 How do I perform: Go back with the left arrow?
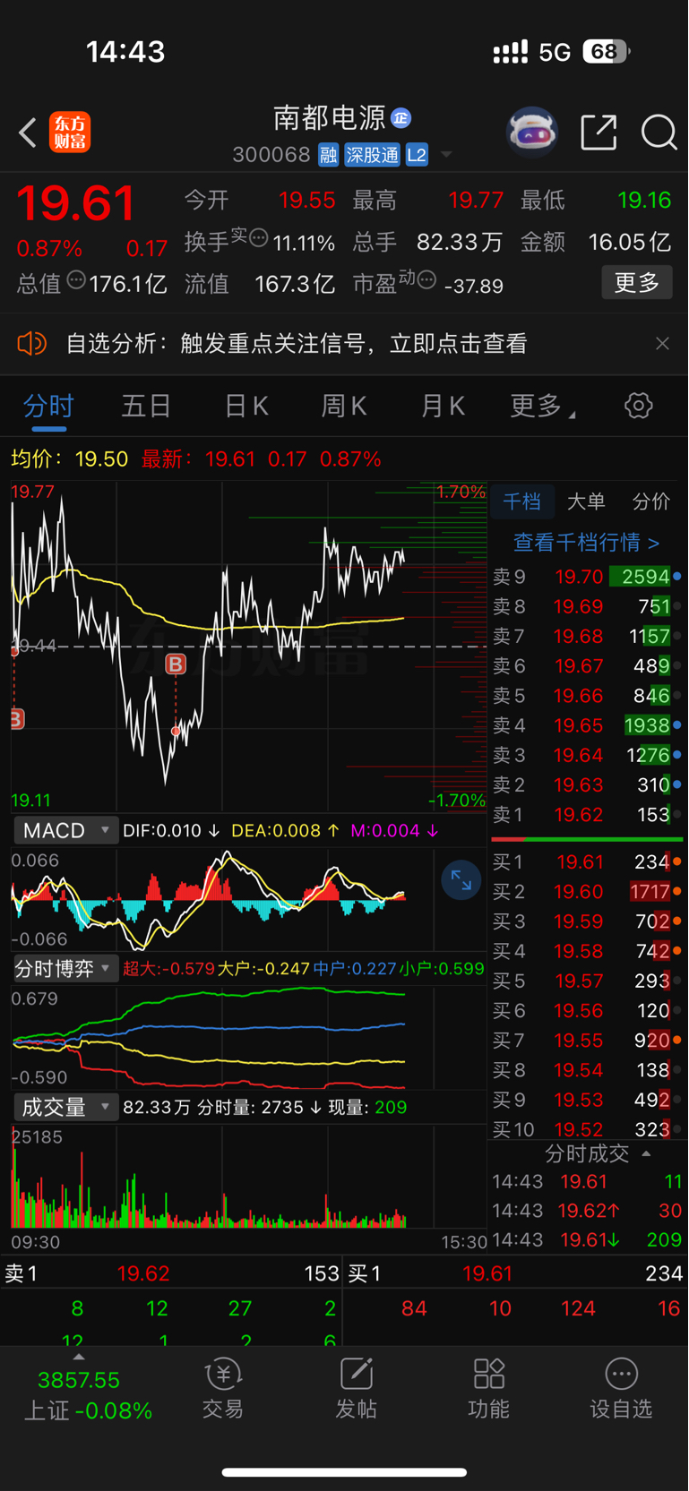[28, 133]
